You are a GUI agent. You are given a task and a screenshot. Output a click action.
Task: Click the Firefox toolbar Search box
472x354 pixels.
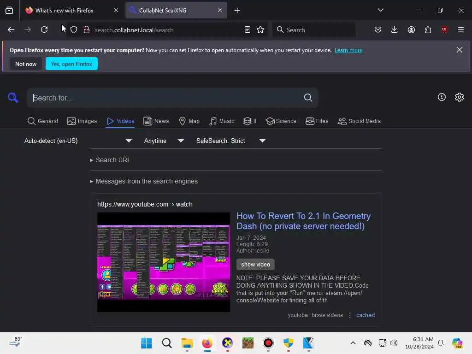pyautogui.click(x=314, y=30)
